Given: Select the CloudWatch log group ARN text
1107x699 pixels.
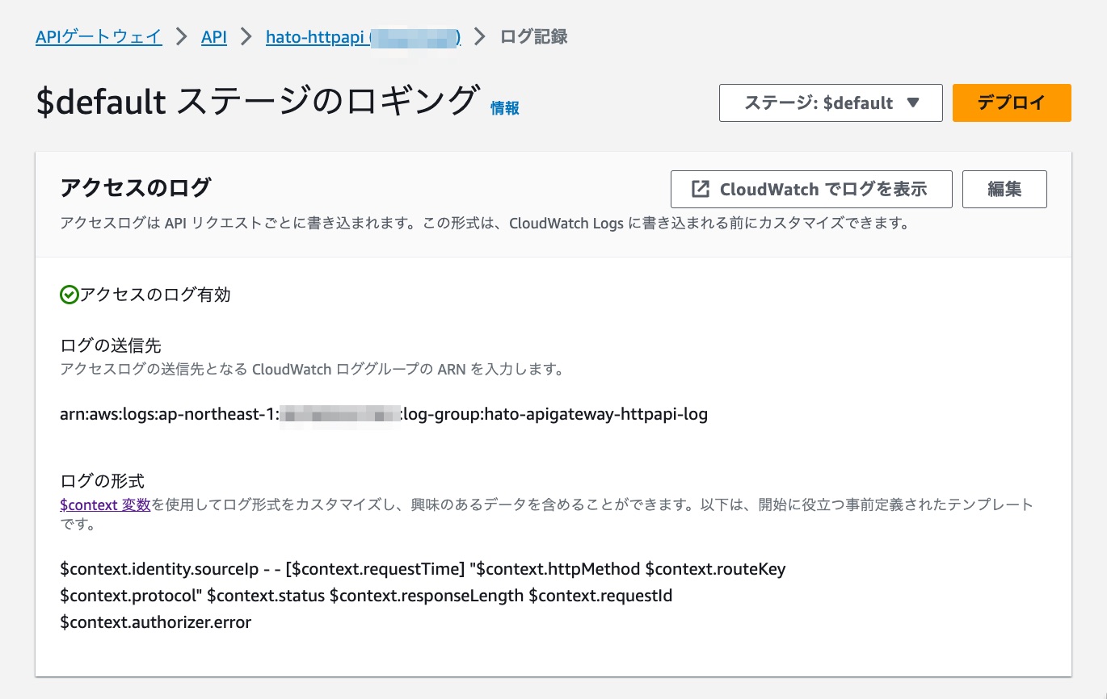Looking at the screenshot, I should (x=384, y=414).
